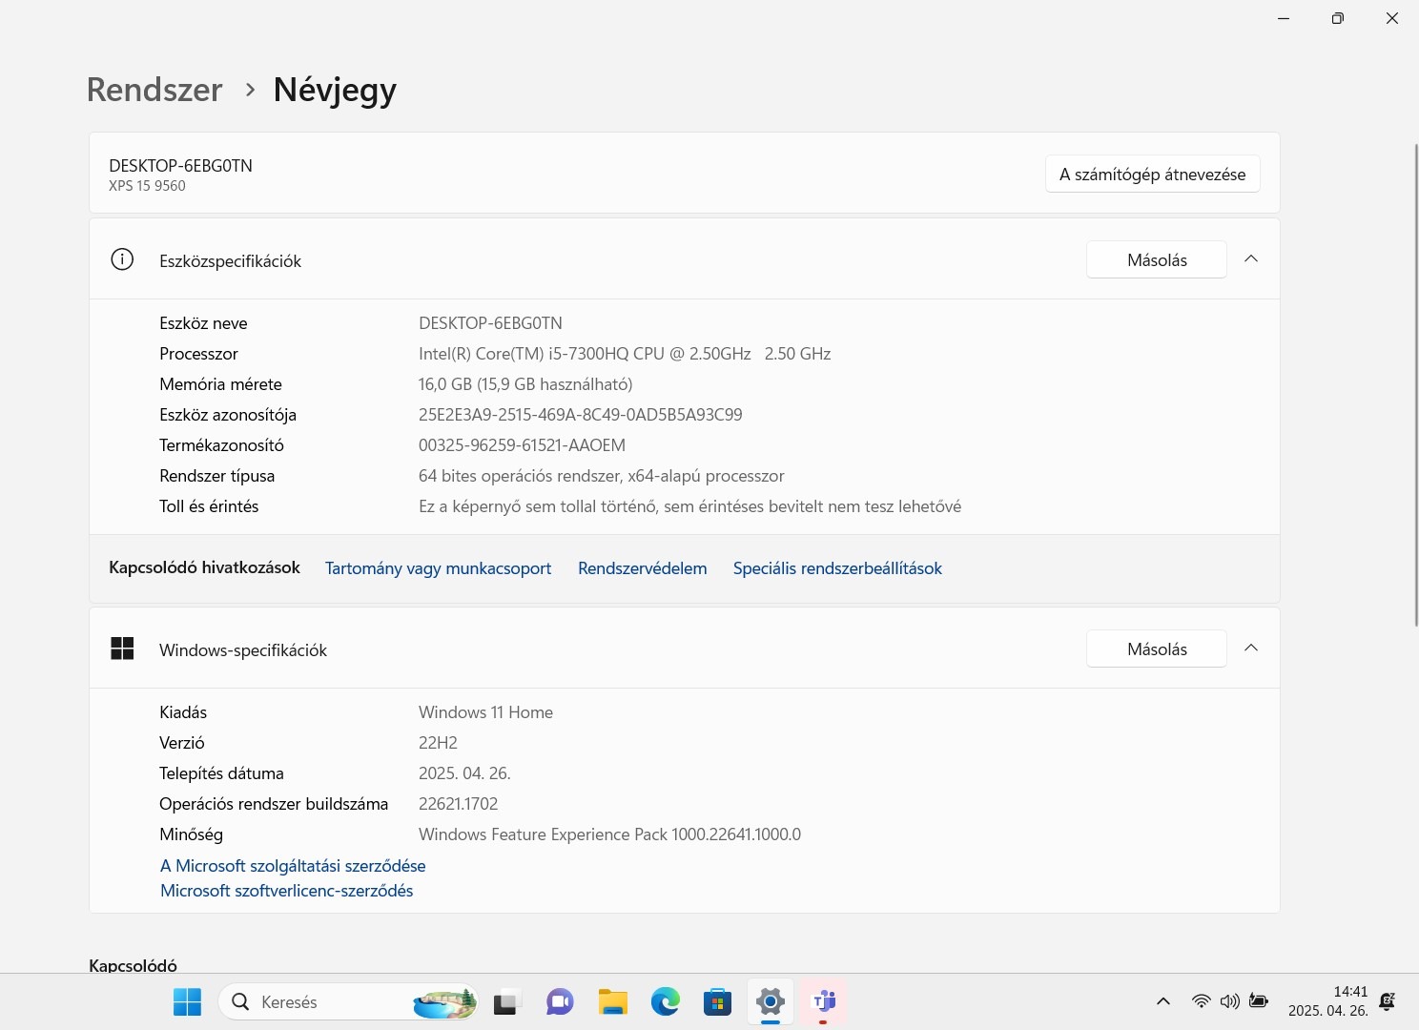Launch Microsoft Edge from the taskbar

(x=666, y=1002)
